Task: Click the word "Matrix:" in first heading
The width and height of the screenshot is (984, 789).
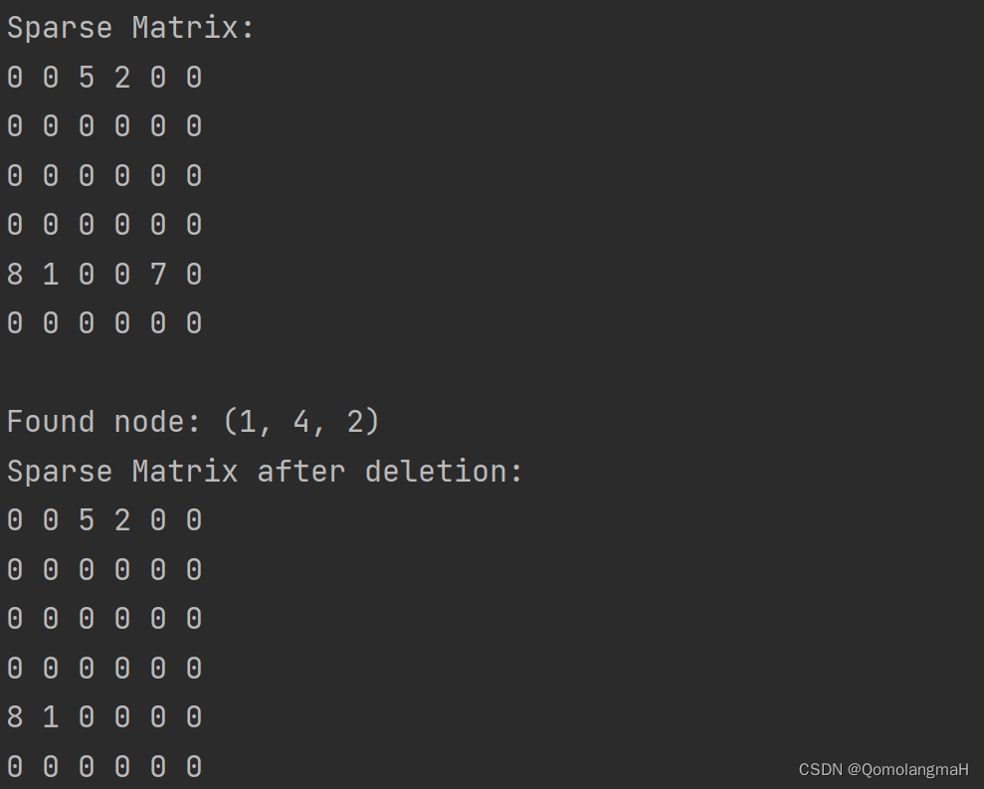Action: 193,28
